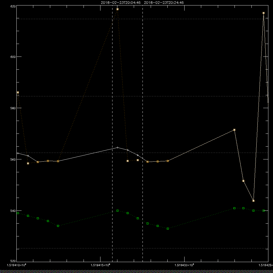This screenshot has height=273, width=273.
Task: Select the 540 y-axis label
Action: [13, 211]
